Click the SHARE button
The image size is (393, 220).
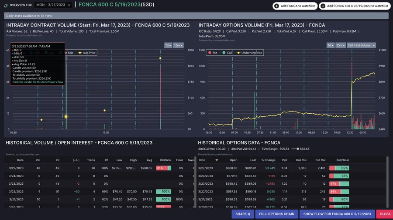[243, 214]
